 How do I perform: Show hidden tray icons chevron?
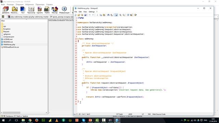(x=182, y=120)
